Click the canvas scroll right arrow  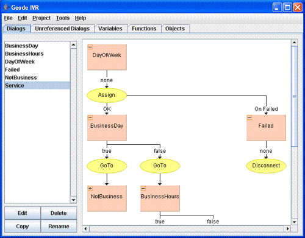point(287,229)
